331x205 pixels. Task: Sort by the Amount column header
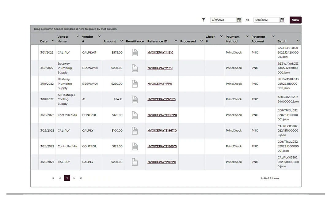109,41
